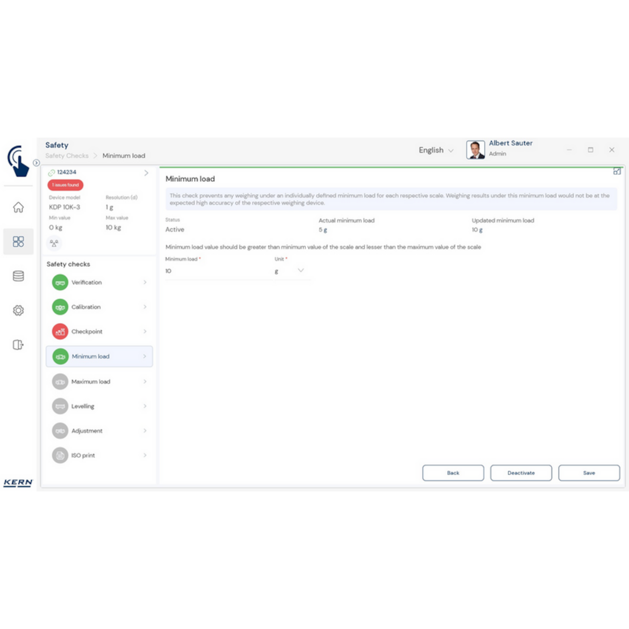Click the KERN logo
The width and height of the screenshot is (629, 629).
[x=18, y=483]
